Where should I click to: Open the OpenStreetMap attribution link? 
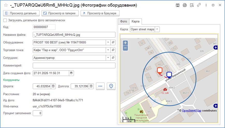coord(192,110)
